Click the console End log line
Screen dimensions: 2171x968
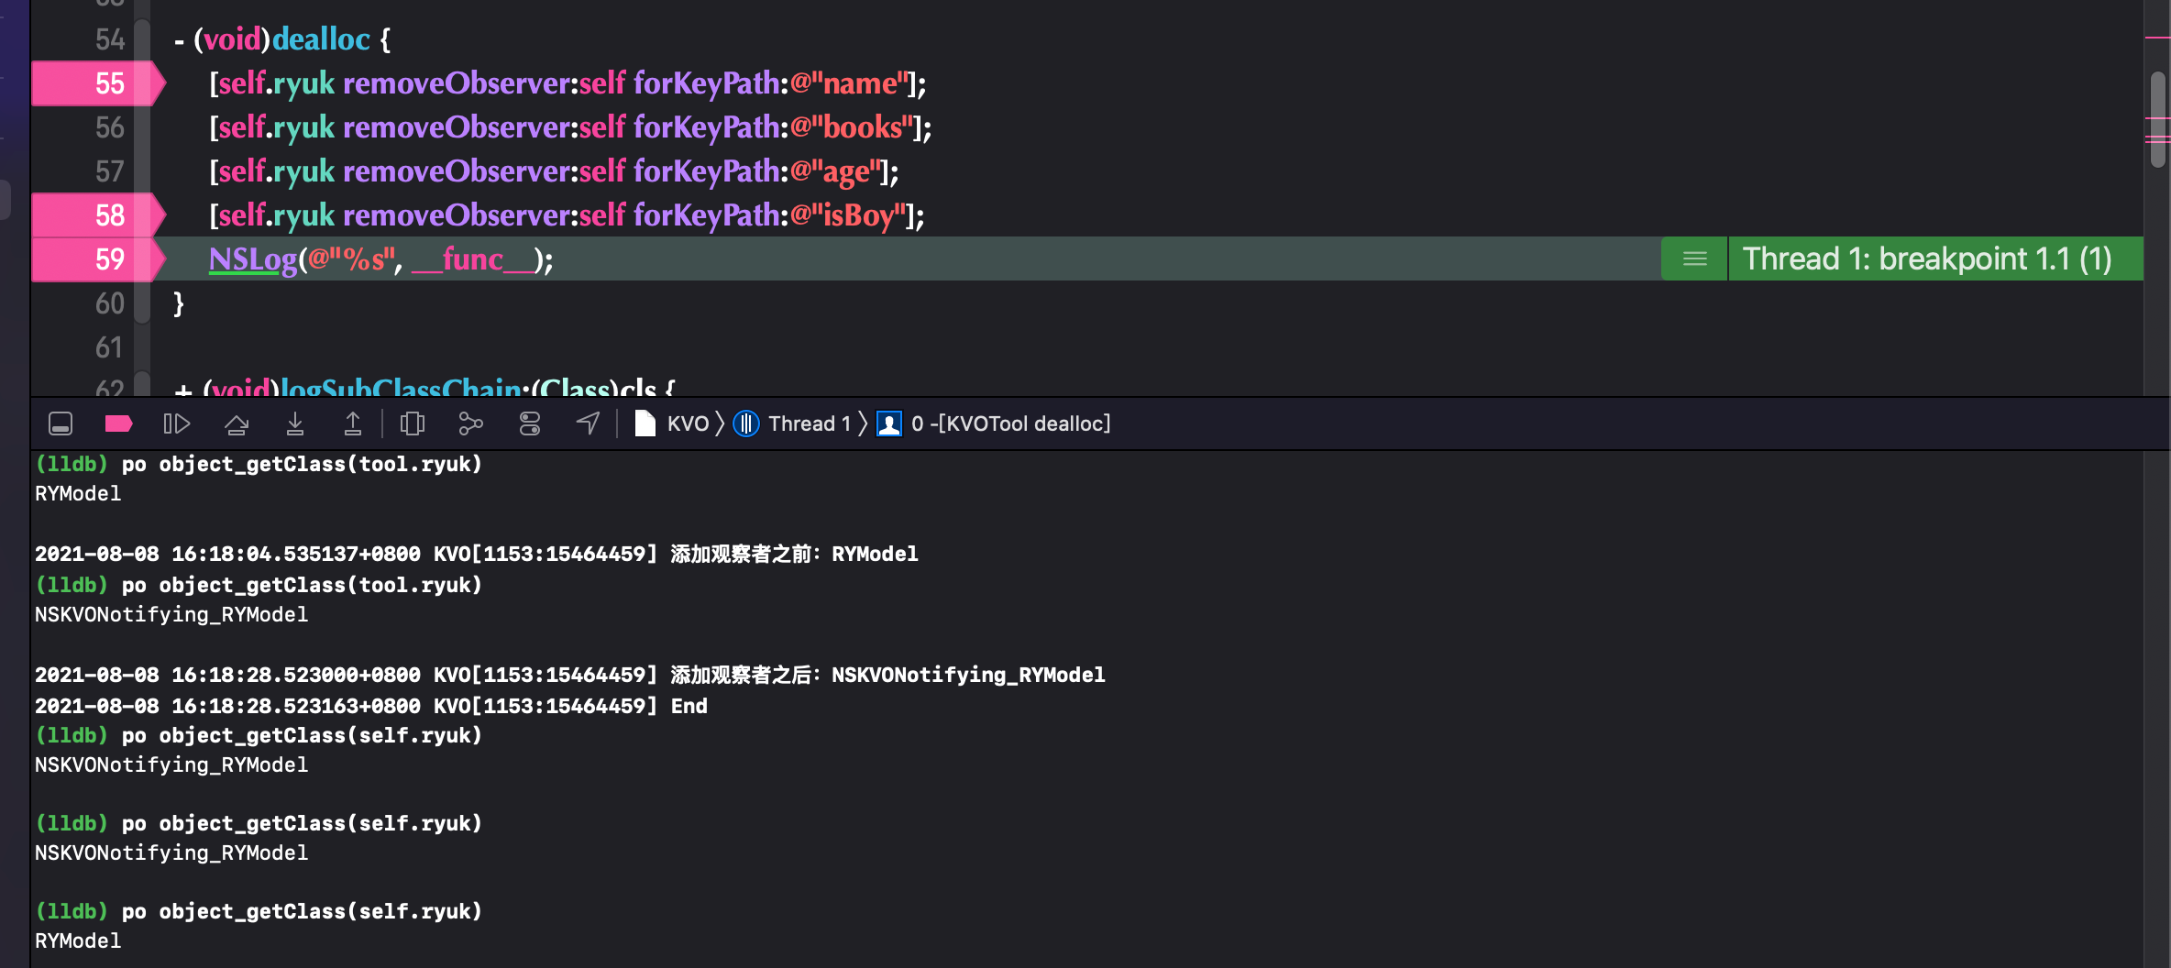pyautogui.click(x=371, y=706)
